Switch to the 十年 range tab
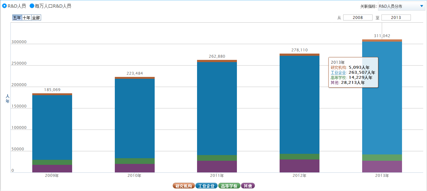This screenshot has height=191, width=427. point(27,18)
